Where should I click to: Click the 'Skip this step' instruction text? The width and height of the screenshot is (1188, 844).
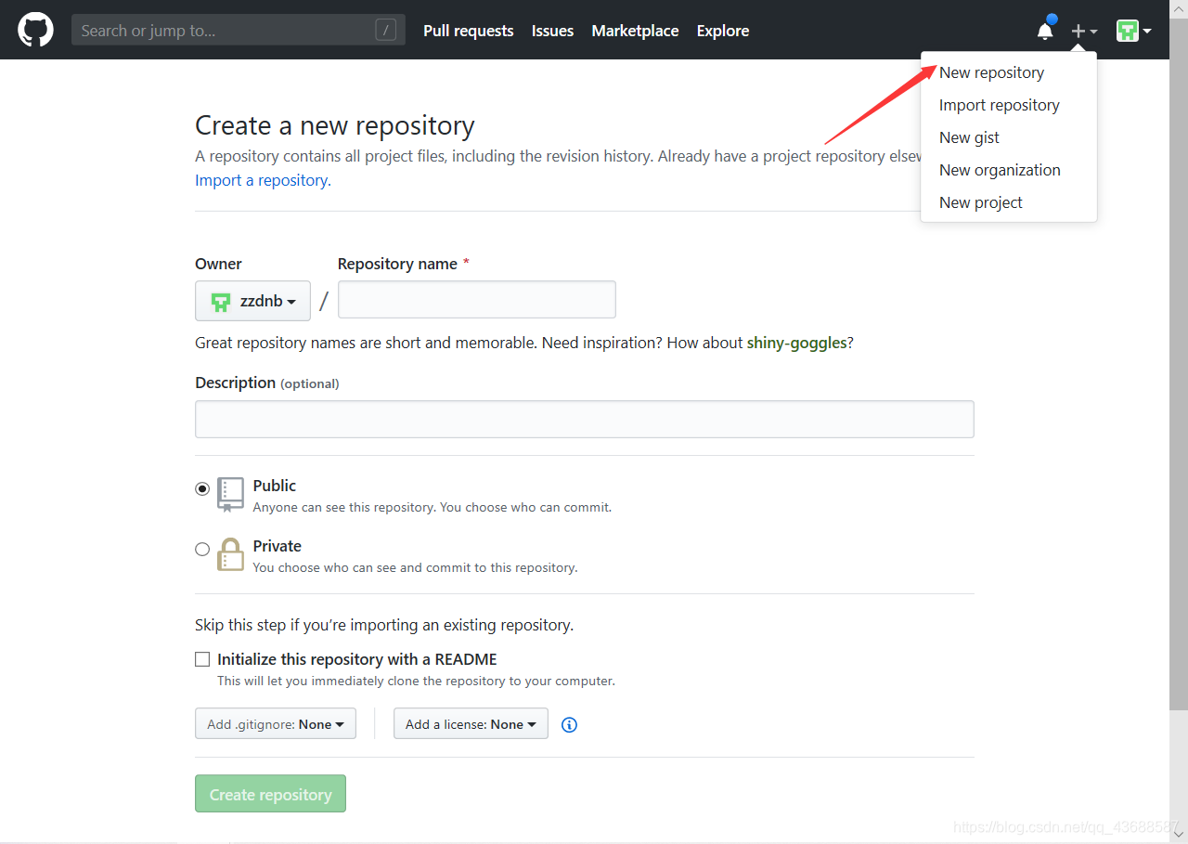coord(384,625)
